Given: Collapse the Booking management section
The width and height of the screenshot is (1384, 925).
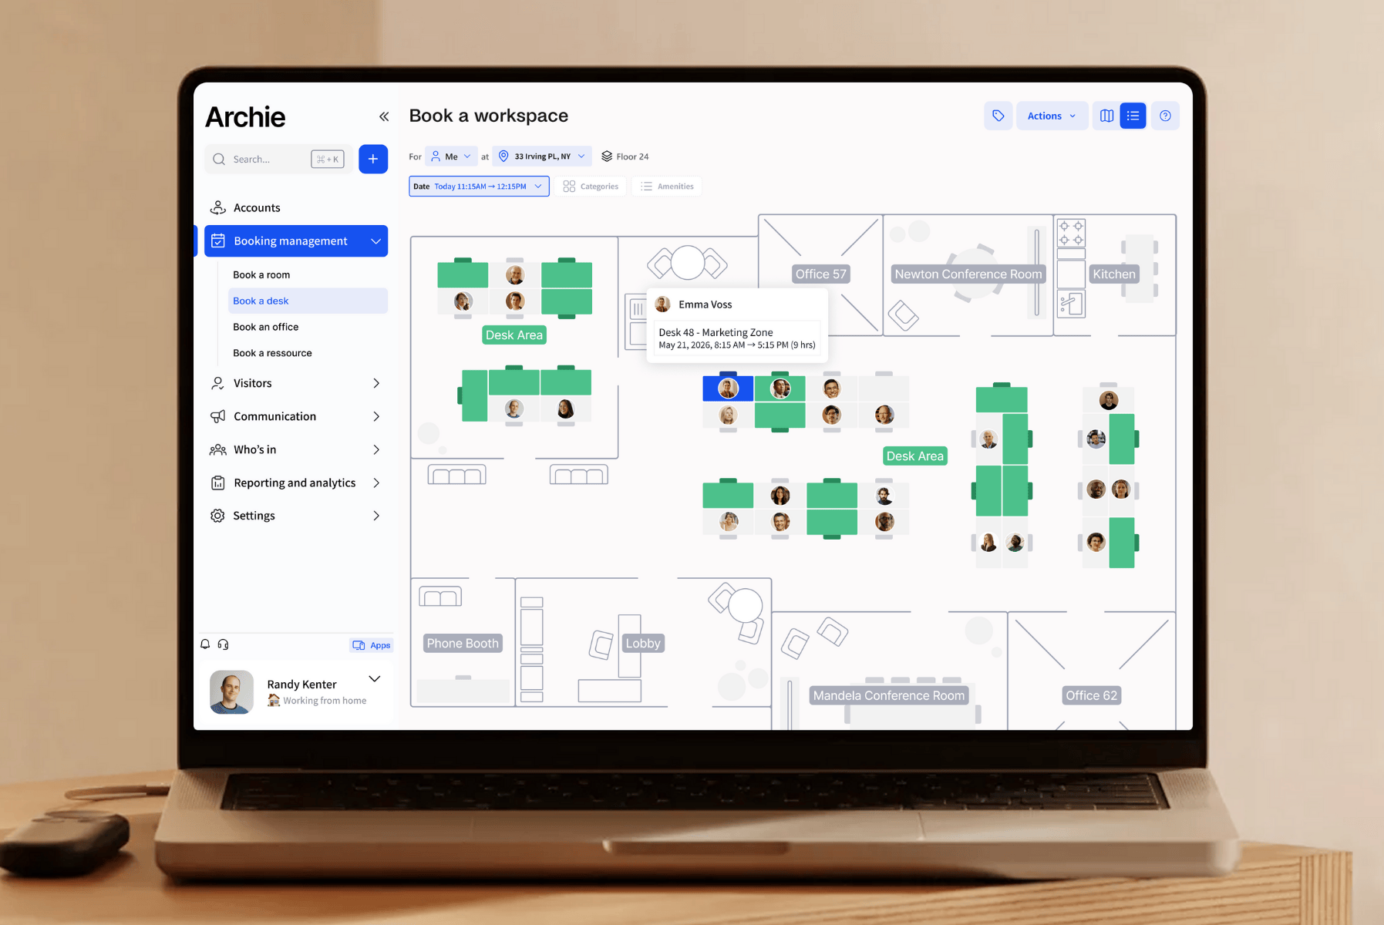Looking at the screenshot, I should coord(375,240).
